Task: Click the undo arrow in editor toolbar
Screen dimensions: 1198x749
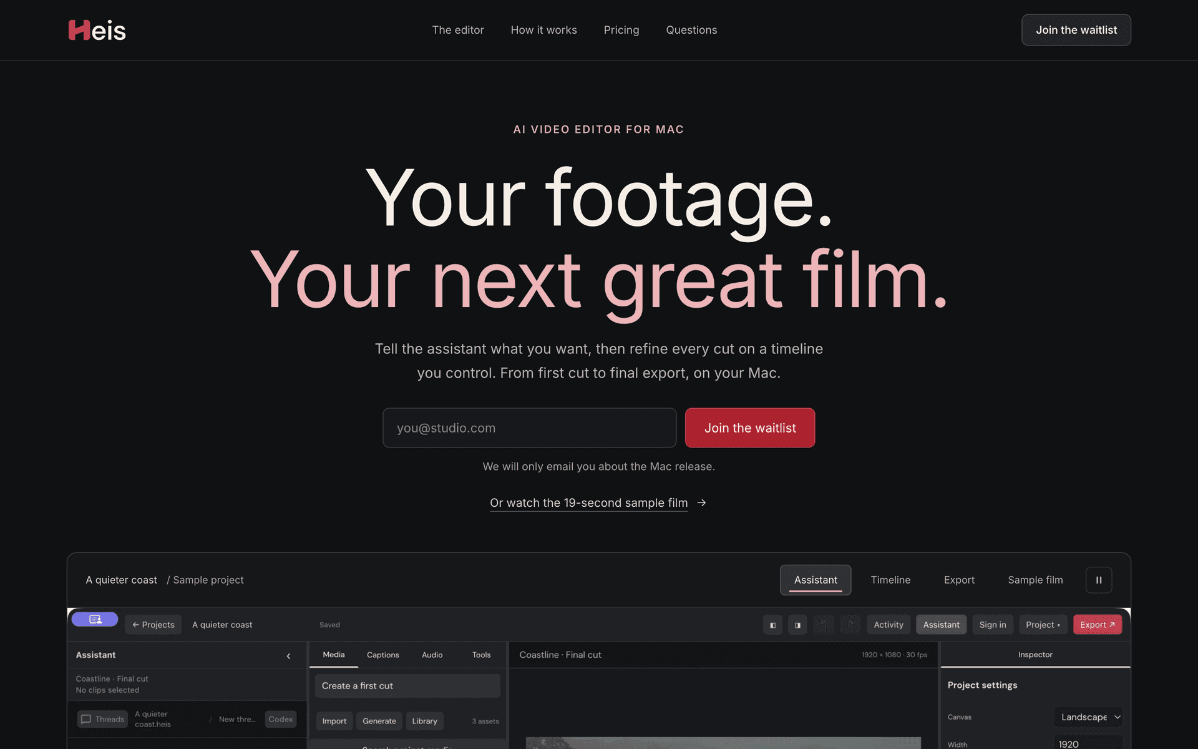Action: pyautogui.click(x=824, y=625)
